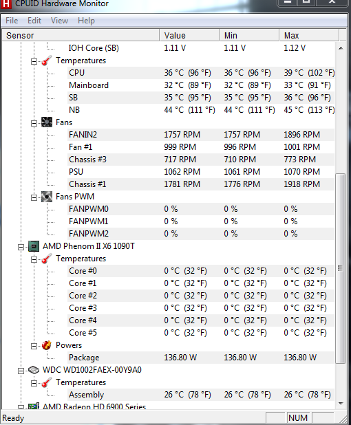Image resolution: width=351 pixels, height=425 pixels.
Task: Click the AMD Radeon HD 6900 Series label
Action: pyautogui.click(x=94, y=406)
